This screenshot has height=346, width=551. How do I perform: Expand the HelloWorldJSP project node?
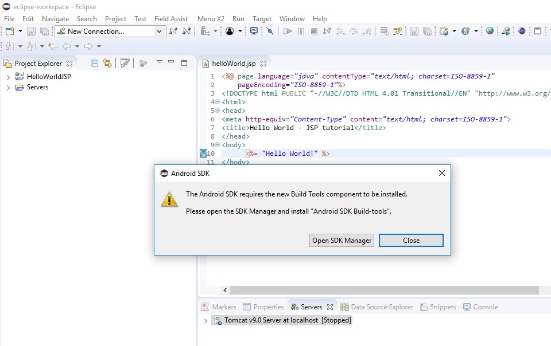point(8,77)
